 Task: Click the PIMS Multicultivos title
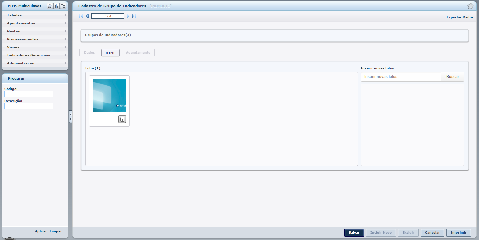pos(24,6)
